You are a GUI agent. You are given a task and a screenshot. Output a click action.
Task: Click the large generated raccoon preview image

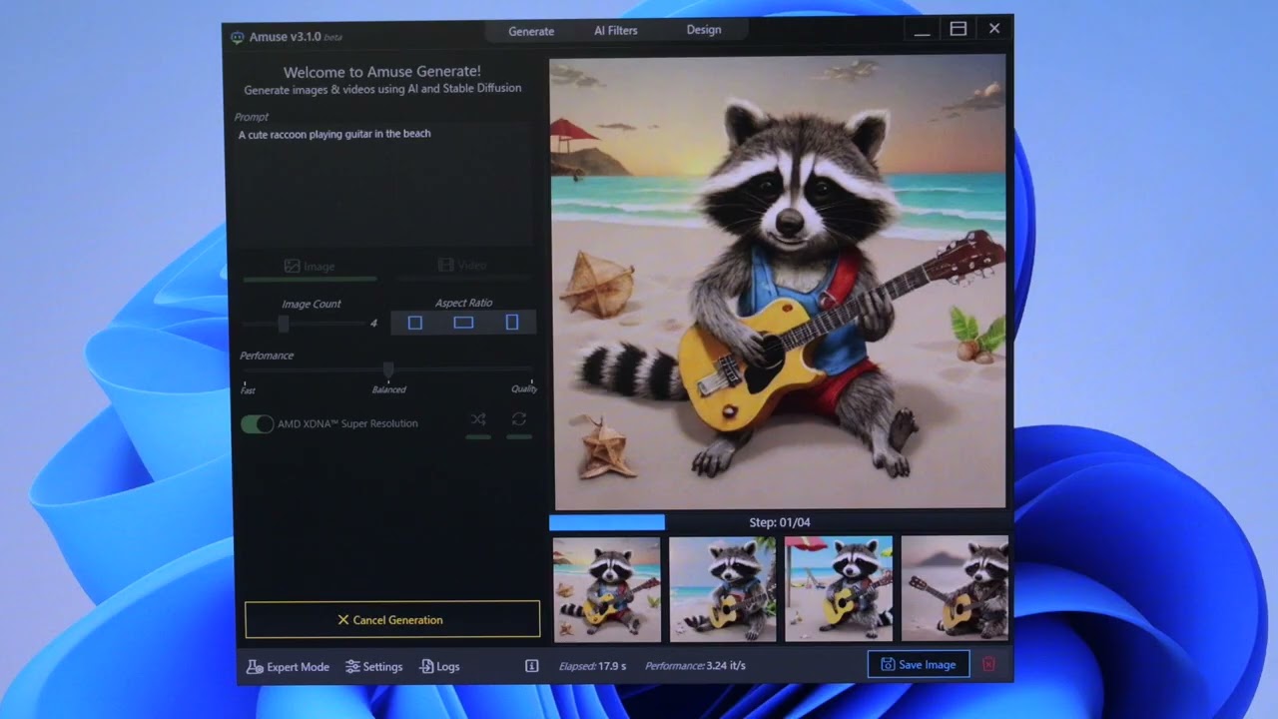[x=778, y=283]
